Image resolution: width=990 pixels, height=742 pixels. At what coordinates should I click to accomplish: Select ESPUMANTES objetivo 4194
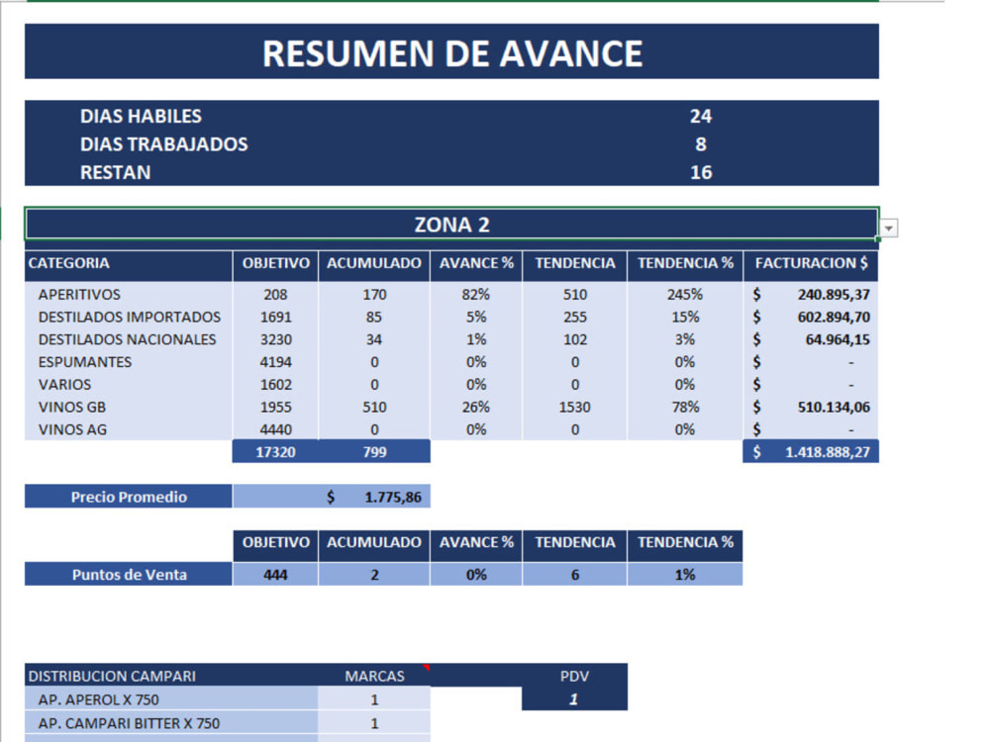pyautogui.click(x=276, y=362)
